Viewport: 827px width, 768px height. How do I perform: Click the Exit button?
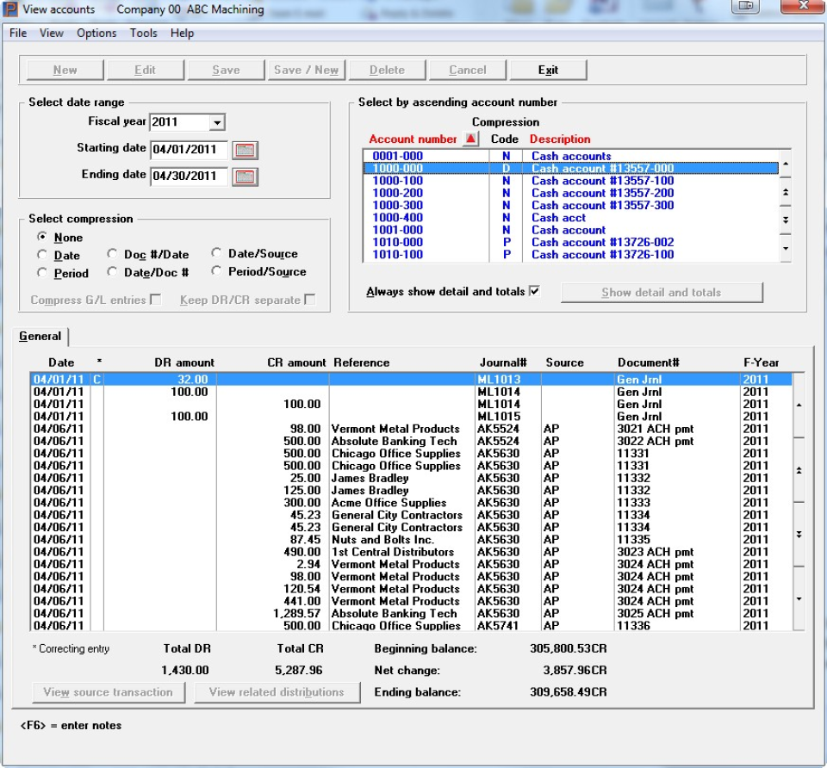point(548,70)
